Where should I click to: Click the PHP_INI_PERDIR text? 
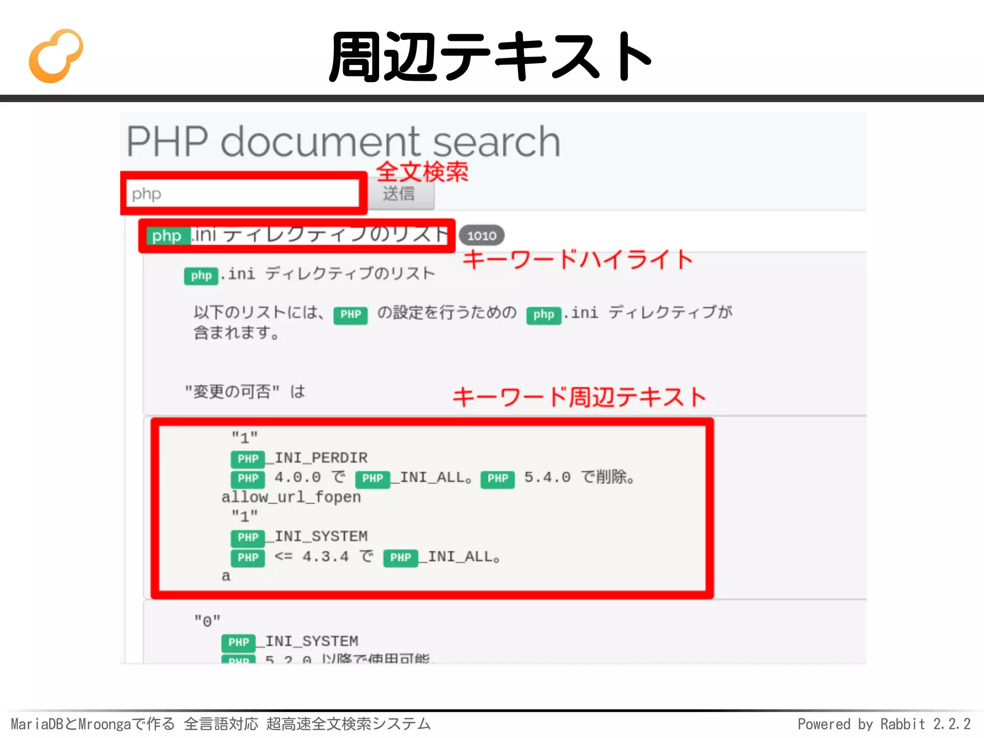click(299, 458)
